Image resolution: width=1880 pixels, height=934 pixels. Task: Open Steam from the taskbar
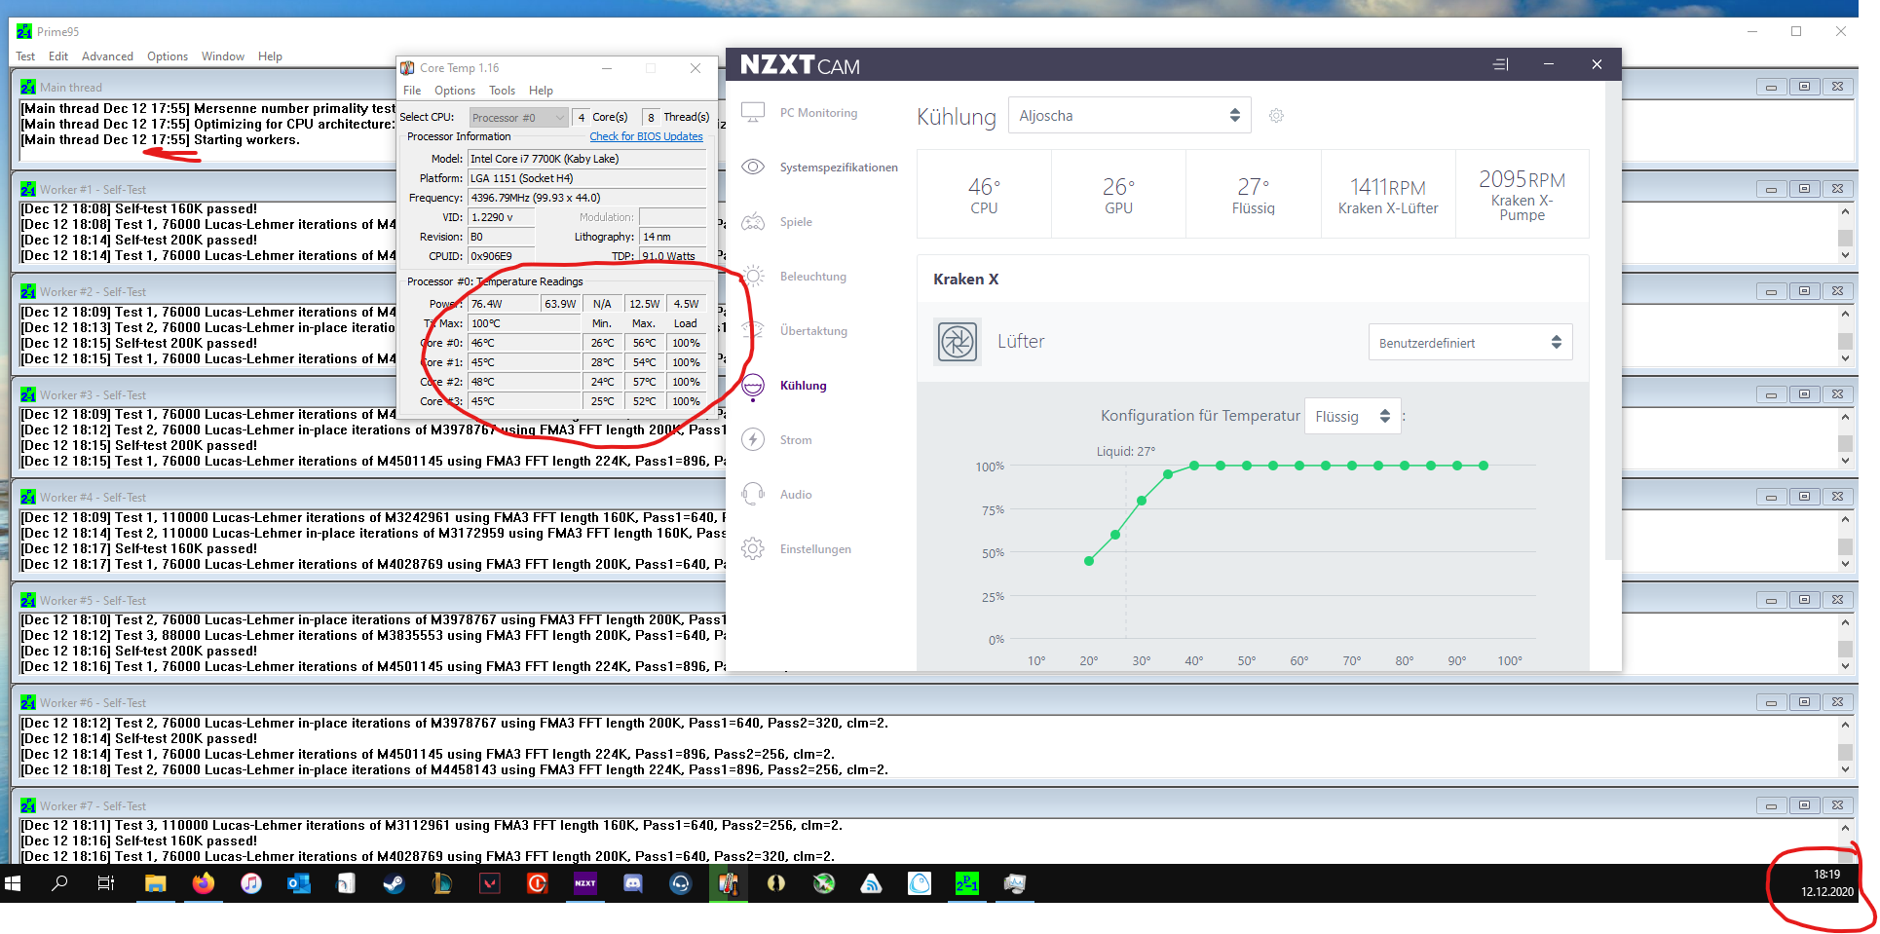[x=395, y=883]
